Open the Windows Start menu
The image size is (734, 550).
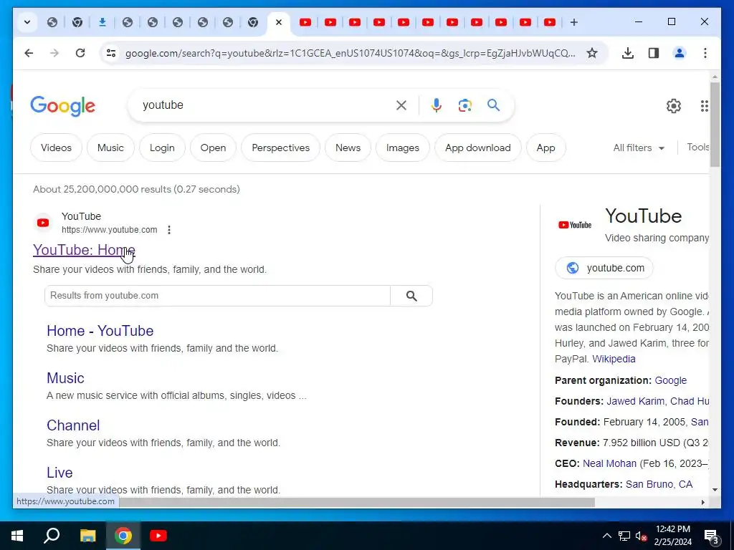click(x=17, y=536)
